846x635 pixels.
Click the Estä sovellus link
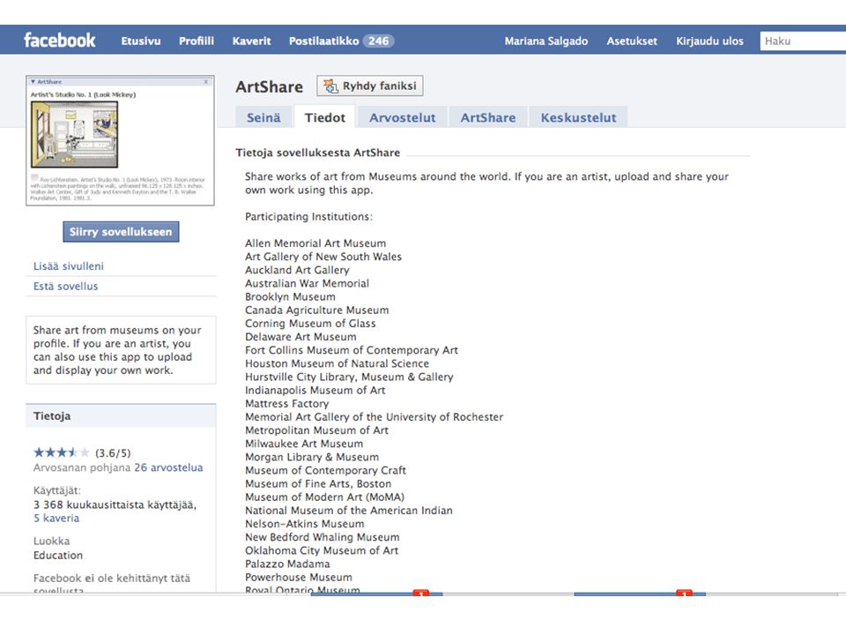[66, 286]
